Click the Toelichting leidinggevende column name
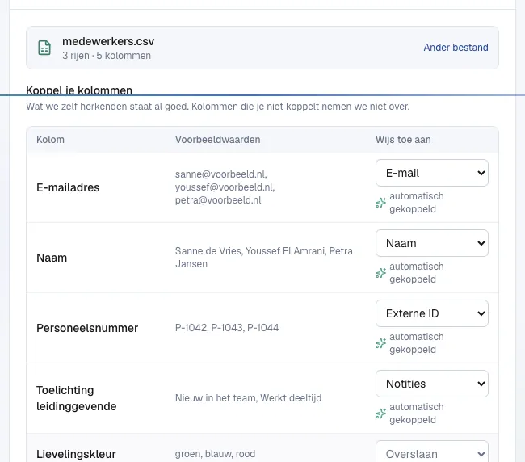Screen dimensions: 525x462 click(x=77, y=398)
